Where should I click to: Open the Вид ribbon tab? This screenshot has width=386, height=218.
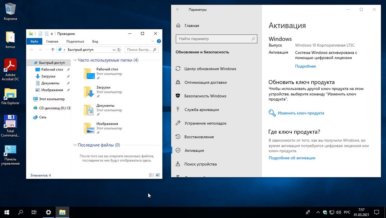[x=95, y=41]
